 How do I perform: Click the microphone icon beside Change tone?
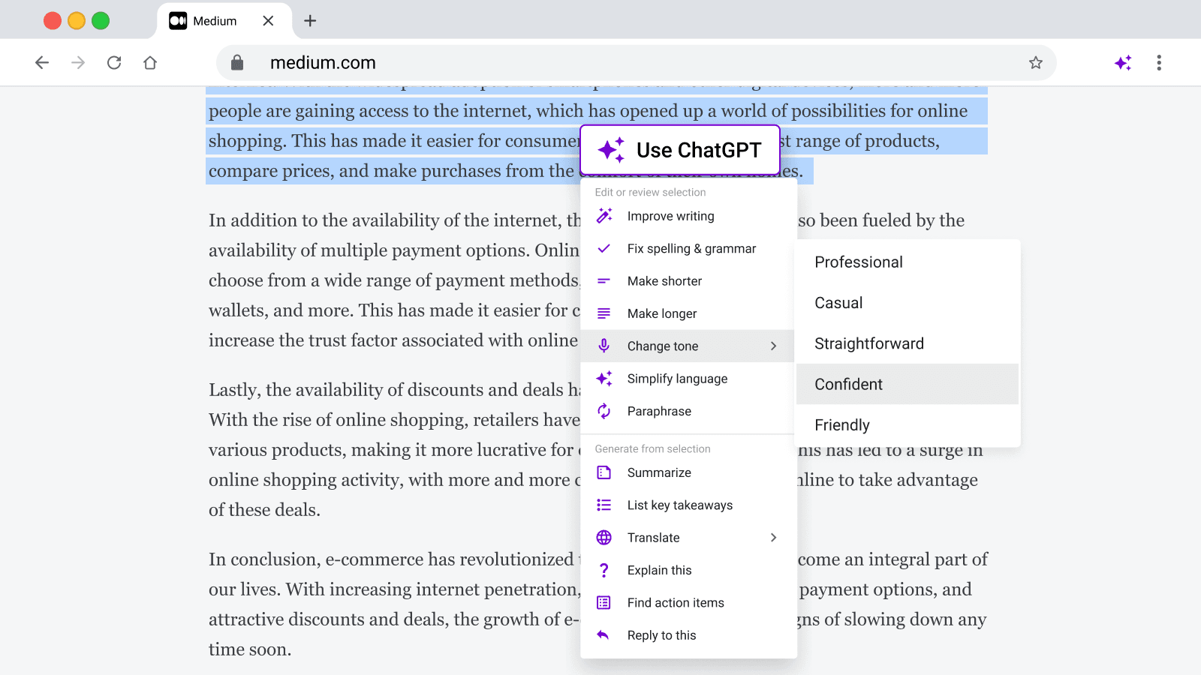click(604, 346)
